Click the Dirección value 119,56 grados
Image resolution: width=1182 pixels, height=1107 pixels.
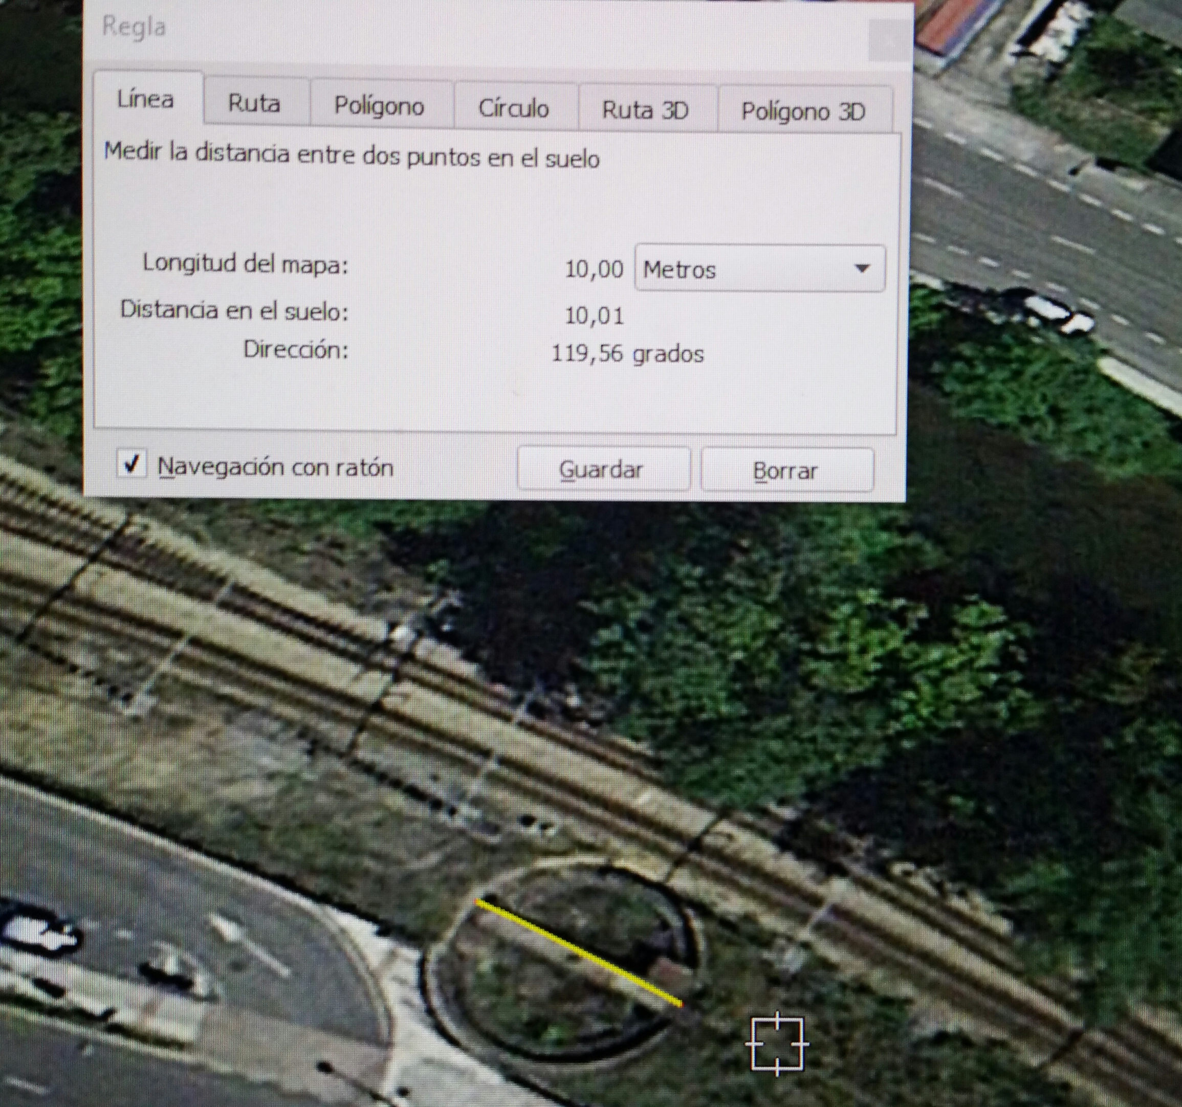pos(628,353)
